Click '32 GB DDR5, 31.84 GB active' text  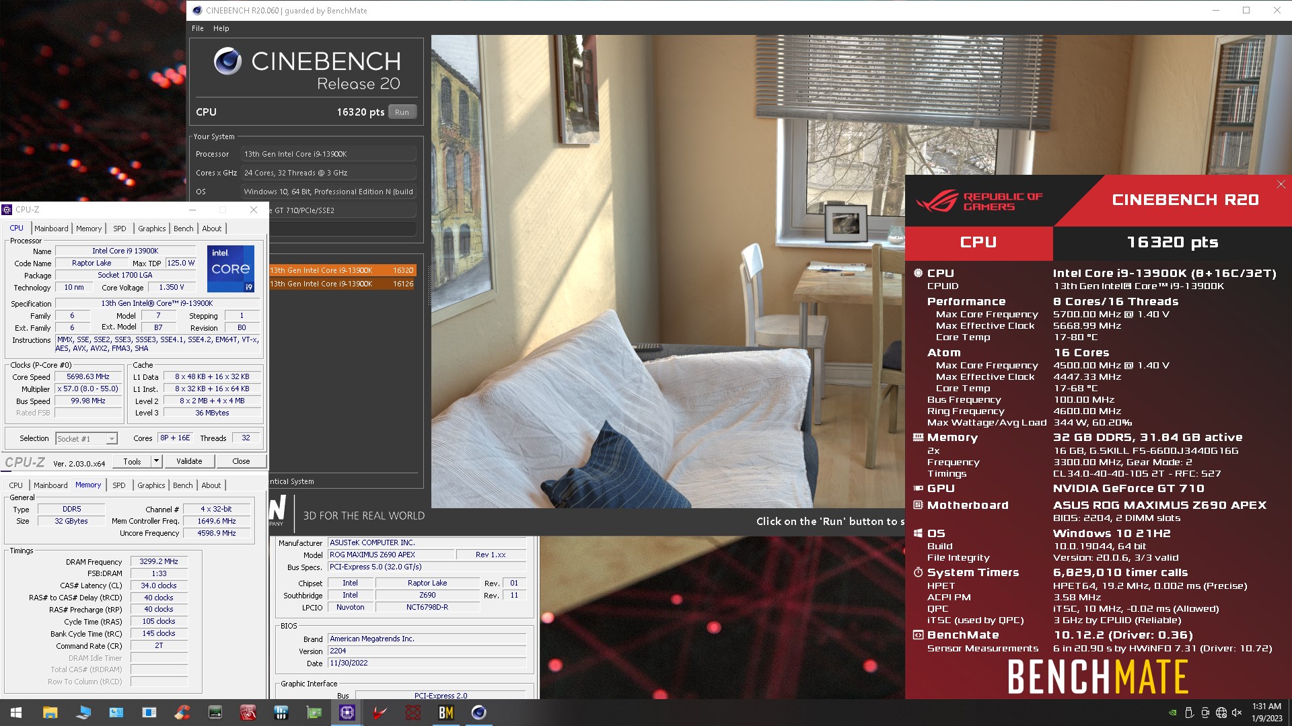[x=1147, y=438]
